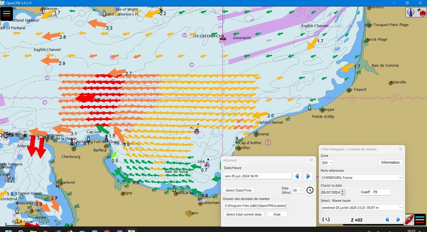
Task: Click red exclamation circle near Cap d'Antifer
Action: point(268,142)
